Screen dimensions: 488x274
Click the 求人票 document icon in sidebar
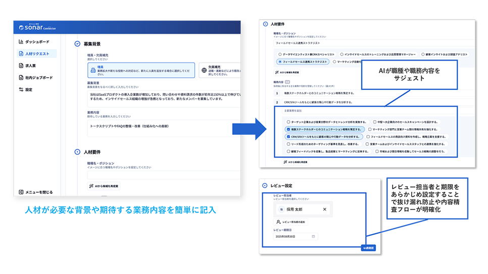(x=21, y=66)
